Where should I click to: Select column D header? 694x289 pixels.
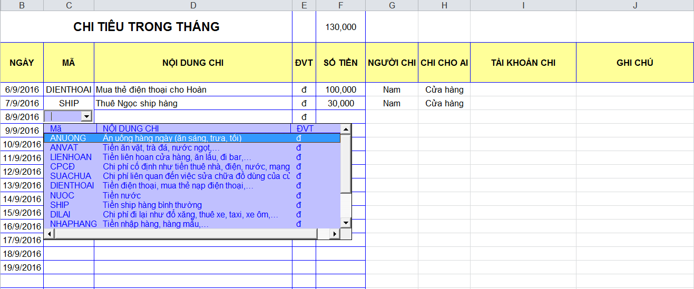point(193,5)
